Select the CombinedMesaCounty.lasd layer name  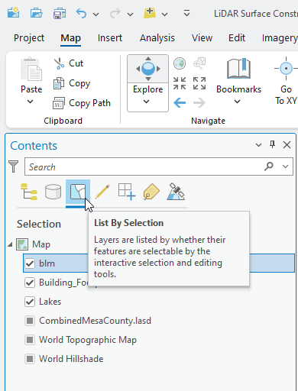point(95,321)
